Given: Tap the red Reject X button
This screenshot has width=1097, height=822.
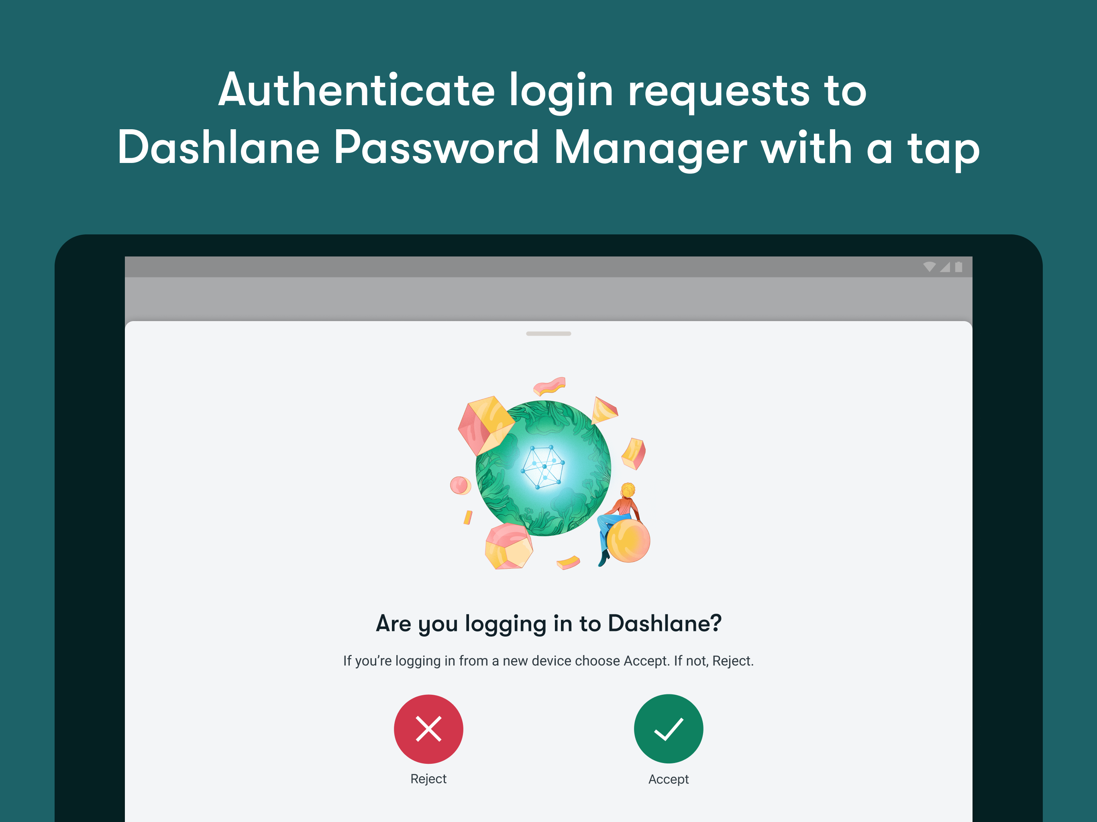Looking at the screenshot, I should pos(428,729).
